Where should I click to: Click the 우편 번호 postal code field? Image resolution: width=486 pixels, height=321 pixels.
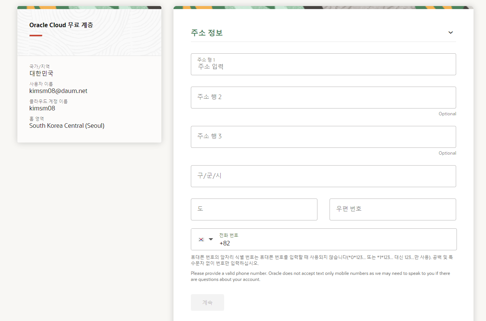(x=393, y=209)
